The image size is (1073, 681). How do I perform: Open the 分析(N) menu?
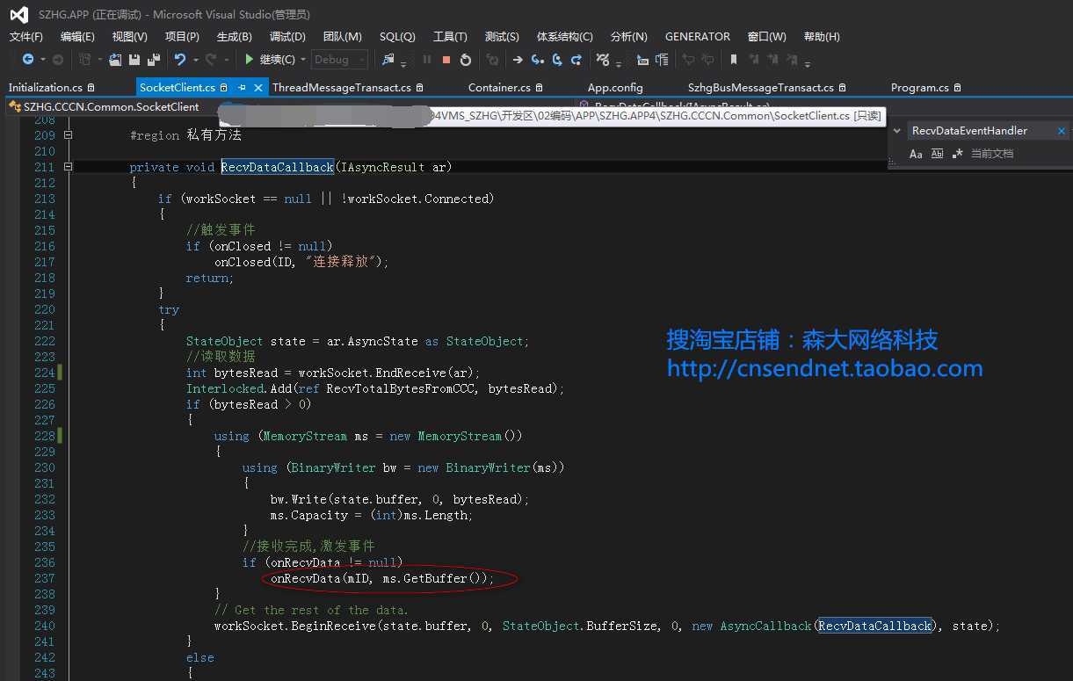pyautogui.click(x=628, y=36)
